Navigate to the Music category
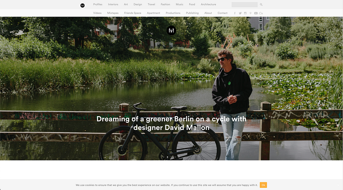Image resolution: width=343 pixels, height=190 pixels. (180, 4)
